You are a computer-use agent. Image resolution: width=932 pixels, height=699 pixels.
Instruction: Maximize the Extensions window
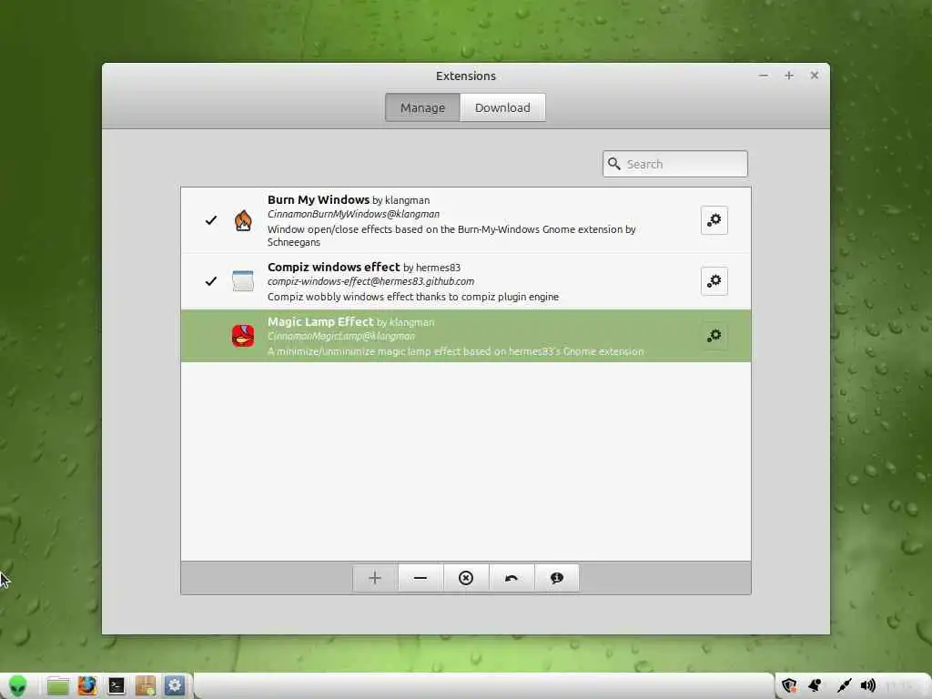[789, 76]
